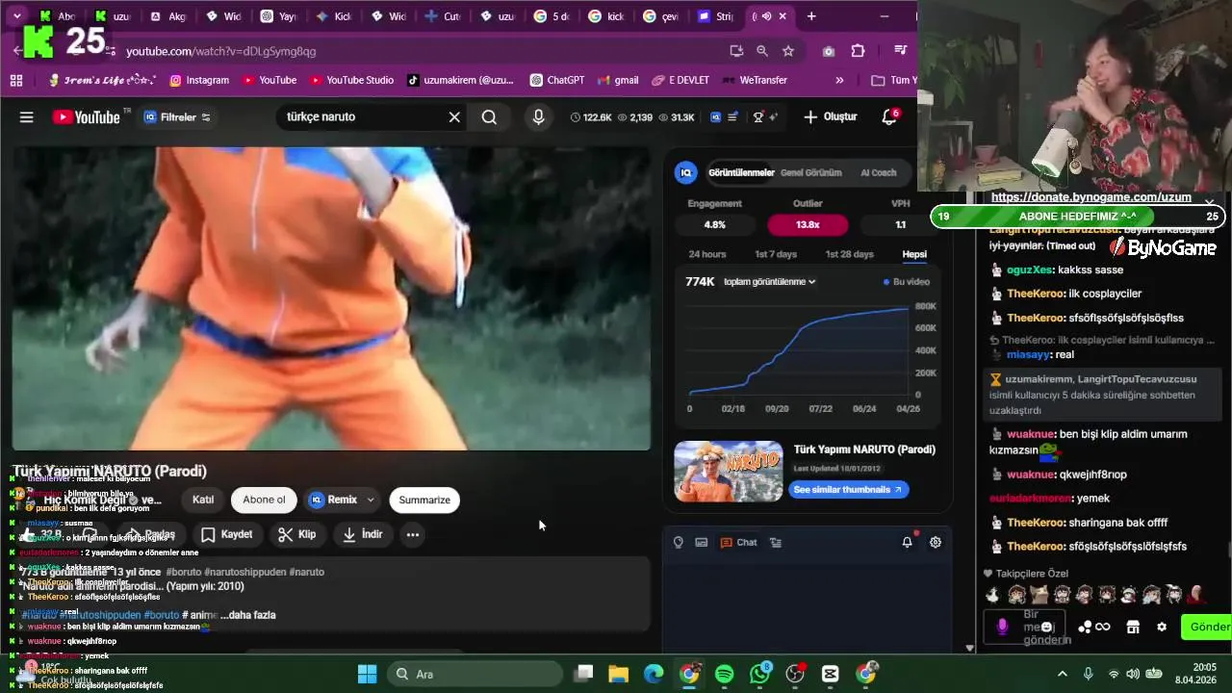Viewport: 1232px width, 693px height.
Task: Open YouTube notifications bell
Action: pos(889,117)
